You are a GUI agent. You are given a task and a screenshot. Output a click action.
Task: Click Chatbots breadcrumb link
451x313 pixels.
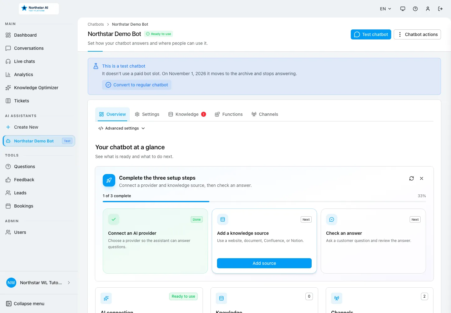pos(96,24)
